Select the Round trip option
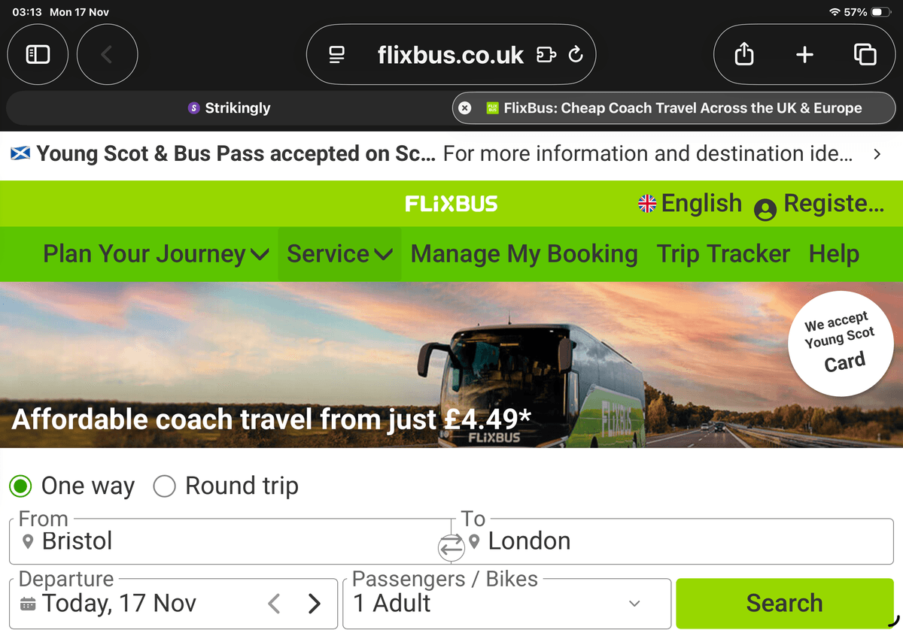903x630 pixels. (164, 486)
